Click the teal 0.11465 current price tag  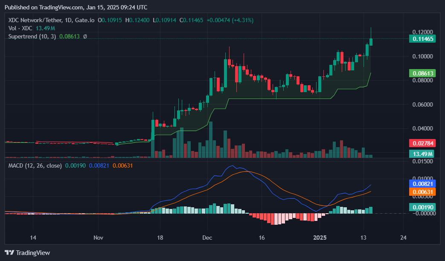point(422,39)
